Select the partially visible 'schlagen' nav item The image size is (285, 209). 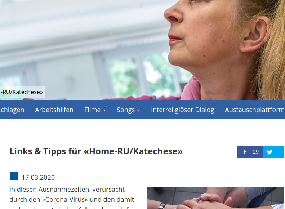[x=12, y=110]
